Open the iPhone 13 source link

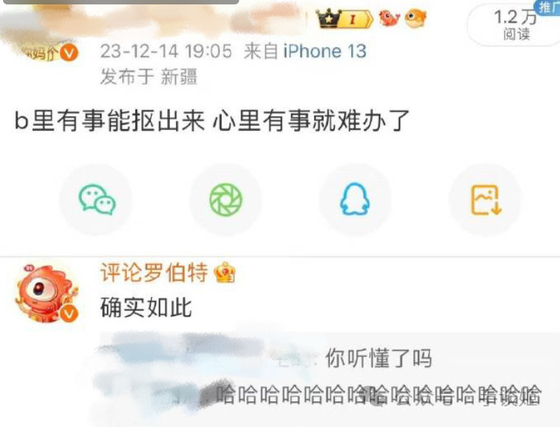click(325, 51)
